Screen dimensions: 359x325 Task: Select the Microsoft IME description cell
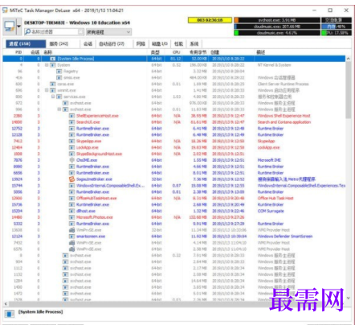coord(269,160)
